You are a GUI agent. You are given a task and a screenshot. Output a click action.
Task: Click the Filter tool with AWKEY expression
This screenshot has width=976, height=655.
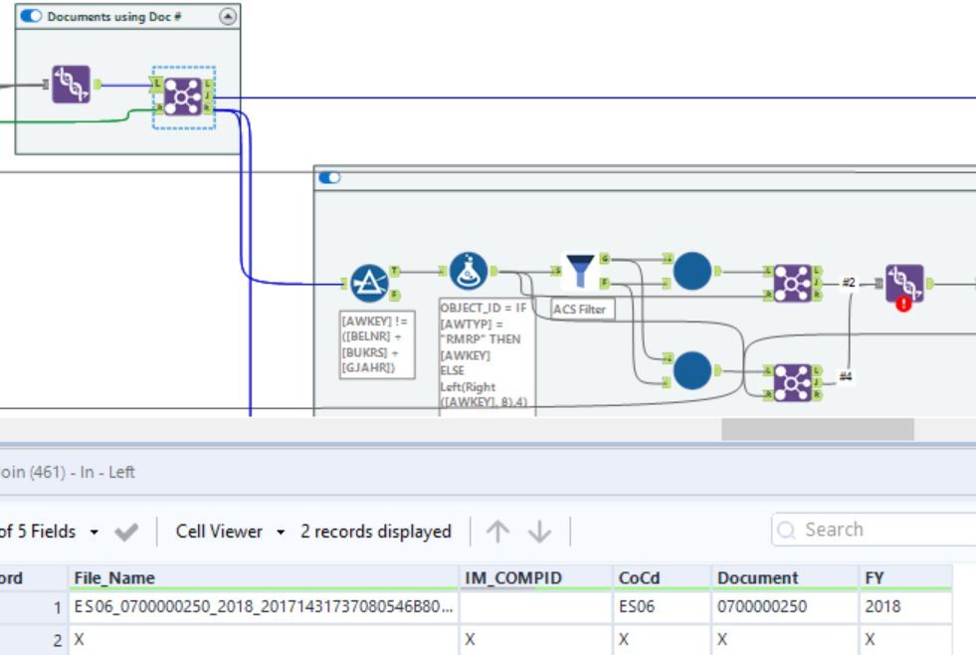point(369,284)
